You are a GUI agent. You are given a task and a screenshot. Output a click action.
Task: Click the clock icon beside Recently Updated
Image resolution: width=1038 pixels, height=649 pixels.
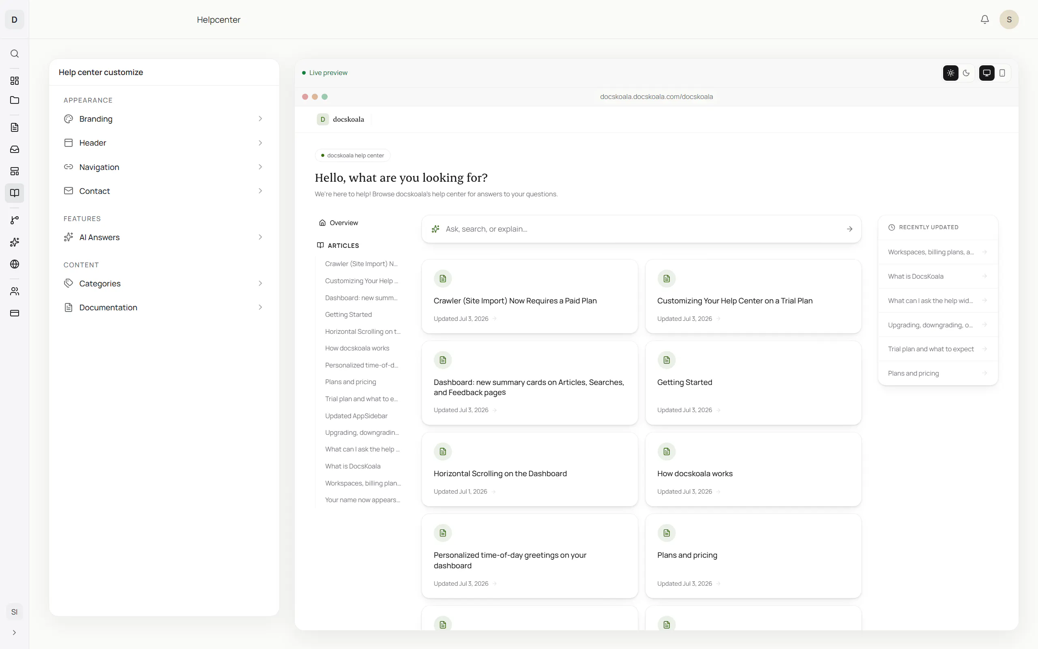[891, 228]
